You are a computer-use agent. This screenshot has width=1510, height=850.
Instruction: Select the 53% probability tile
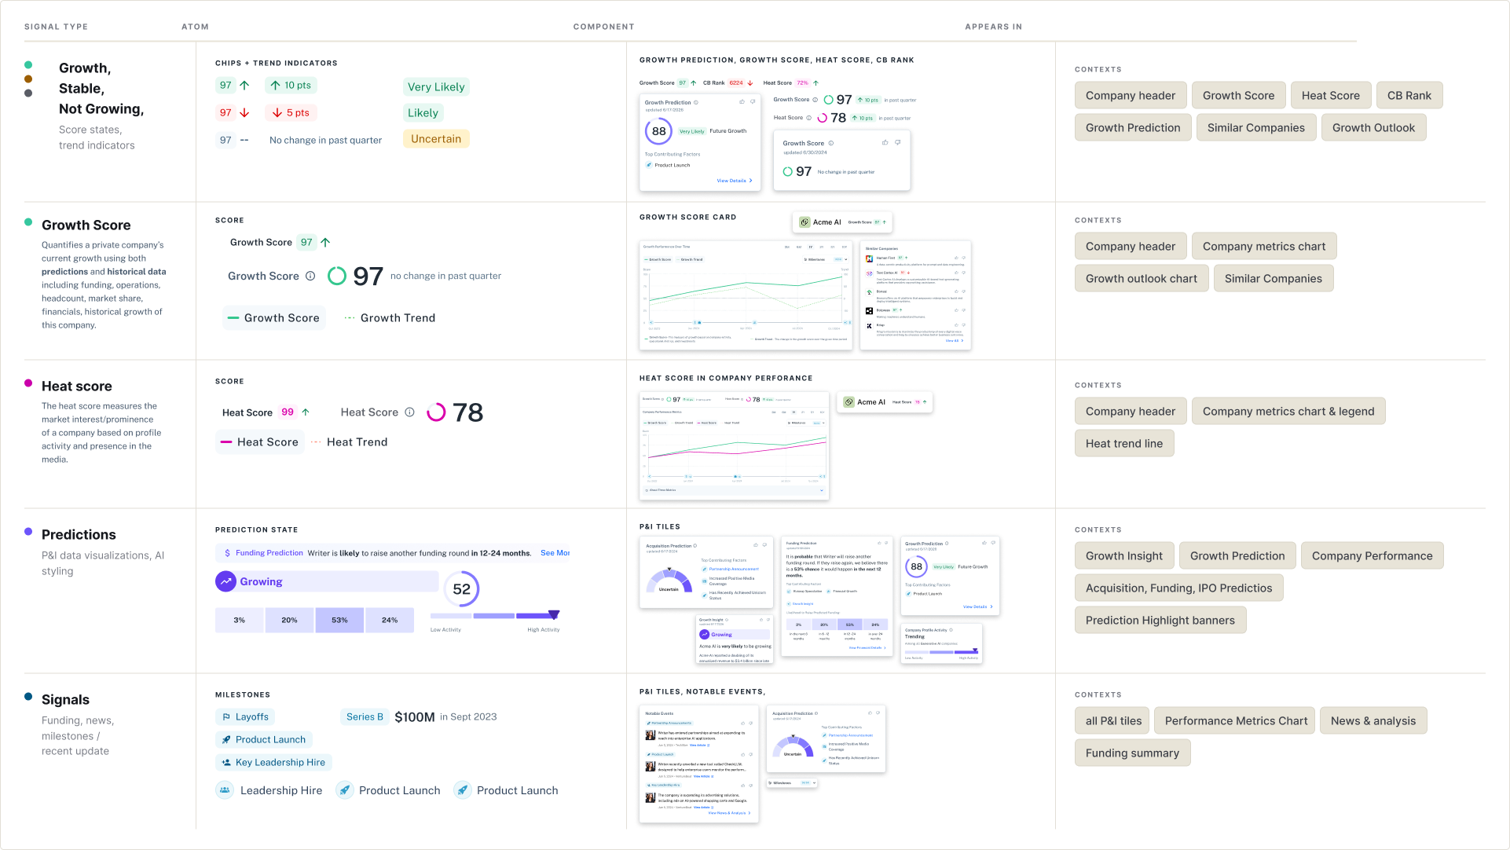click(339, 621)
